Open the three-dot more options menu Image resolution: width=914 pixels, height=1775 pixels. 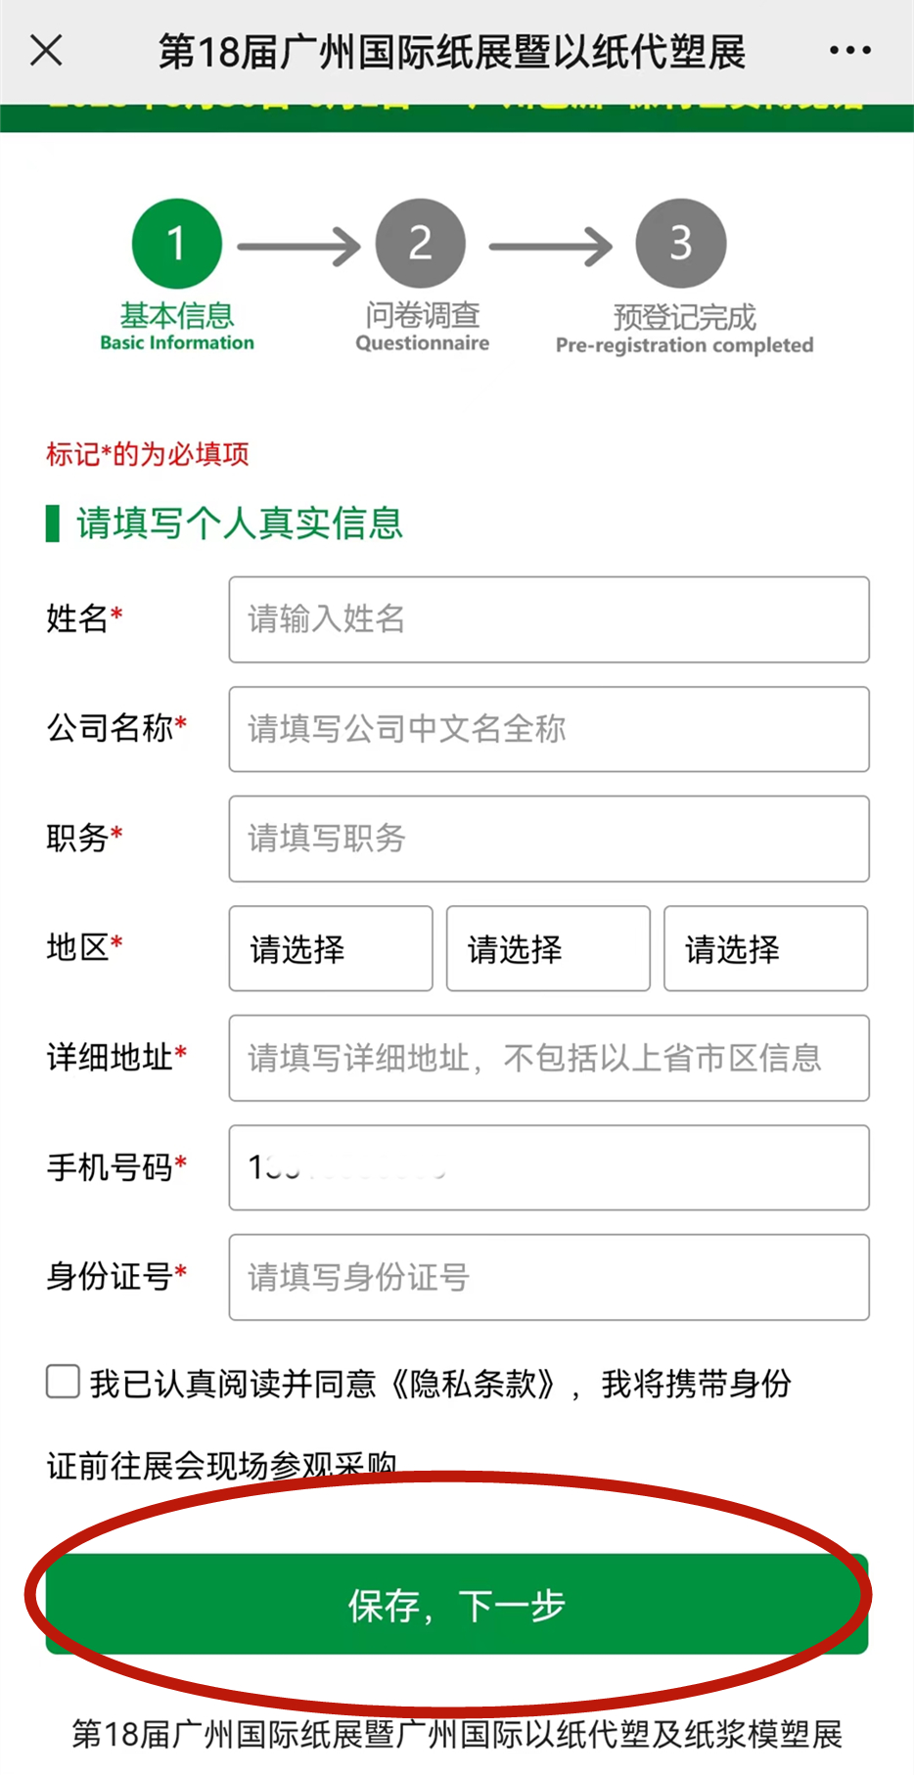849,50
